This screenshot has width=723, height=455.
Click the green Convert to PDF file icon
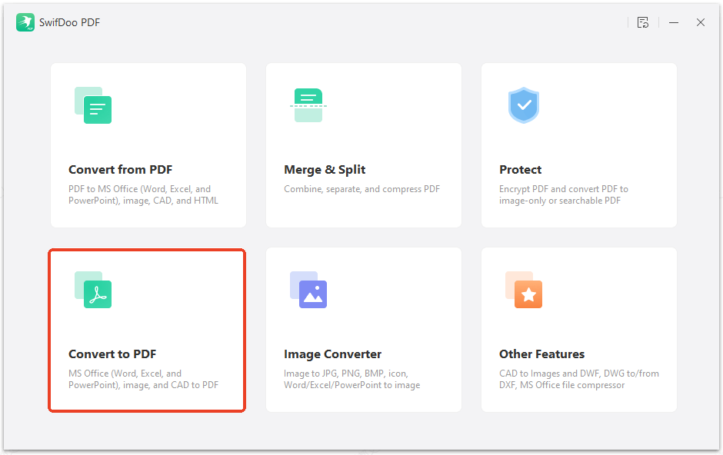click(93, 291)
